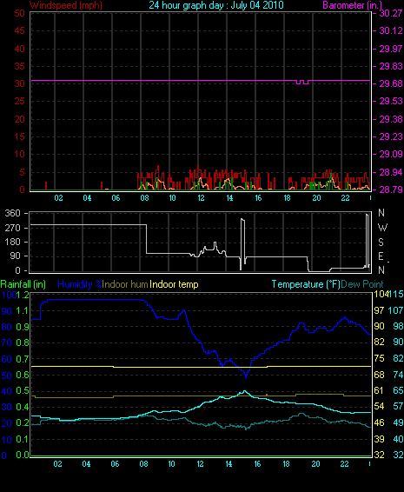This screenshot has width=404, height=492.
Task: Click the Indoor temp legend label
Action: (174, 284)
